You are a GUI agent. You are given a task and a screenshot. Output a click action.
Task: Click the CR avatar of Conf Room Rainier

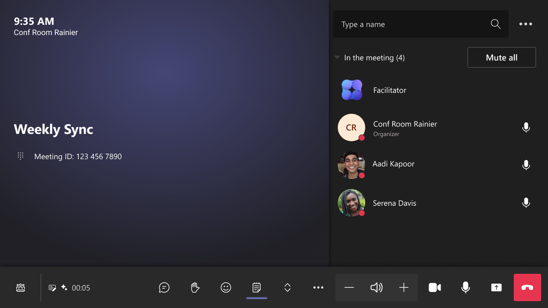(351, 127)
